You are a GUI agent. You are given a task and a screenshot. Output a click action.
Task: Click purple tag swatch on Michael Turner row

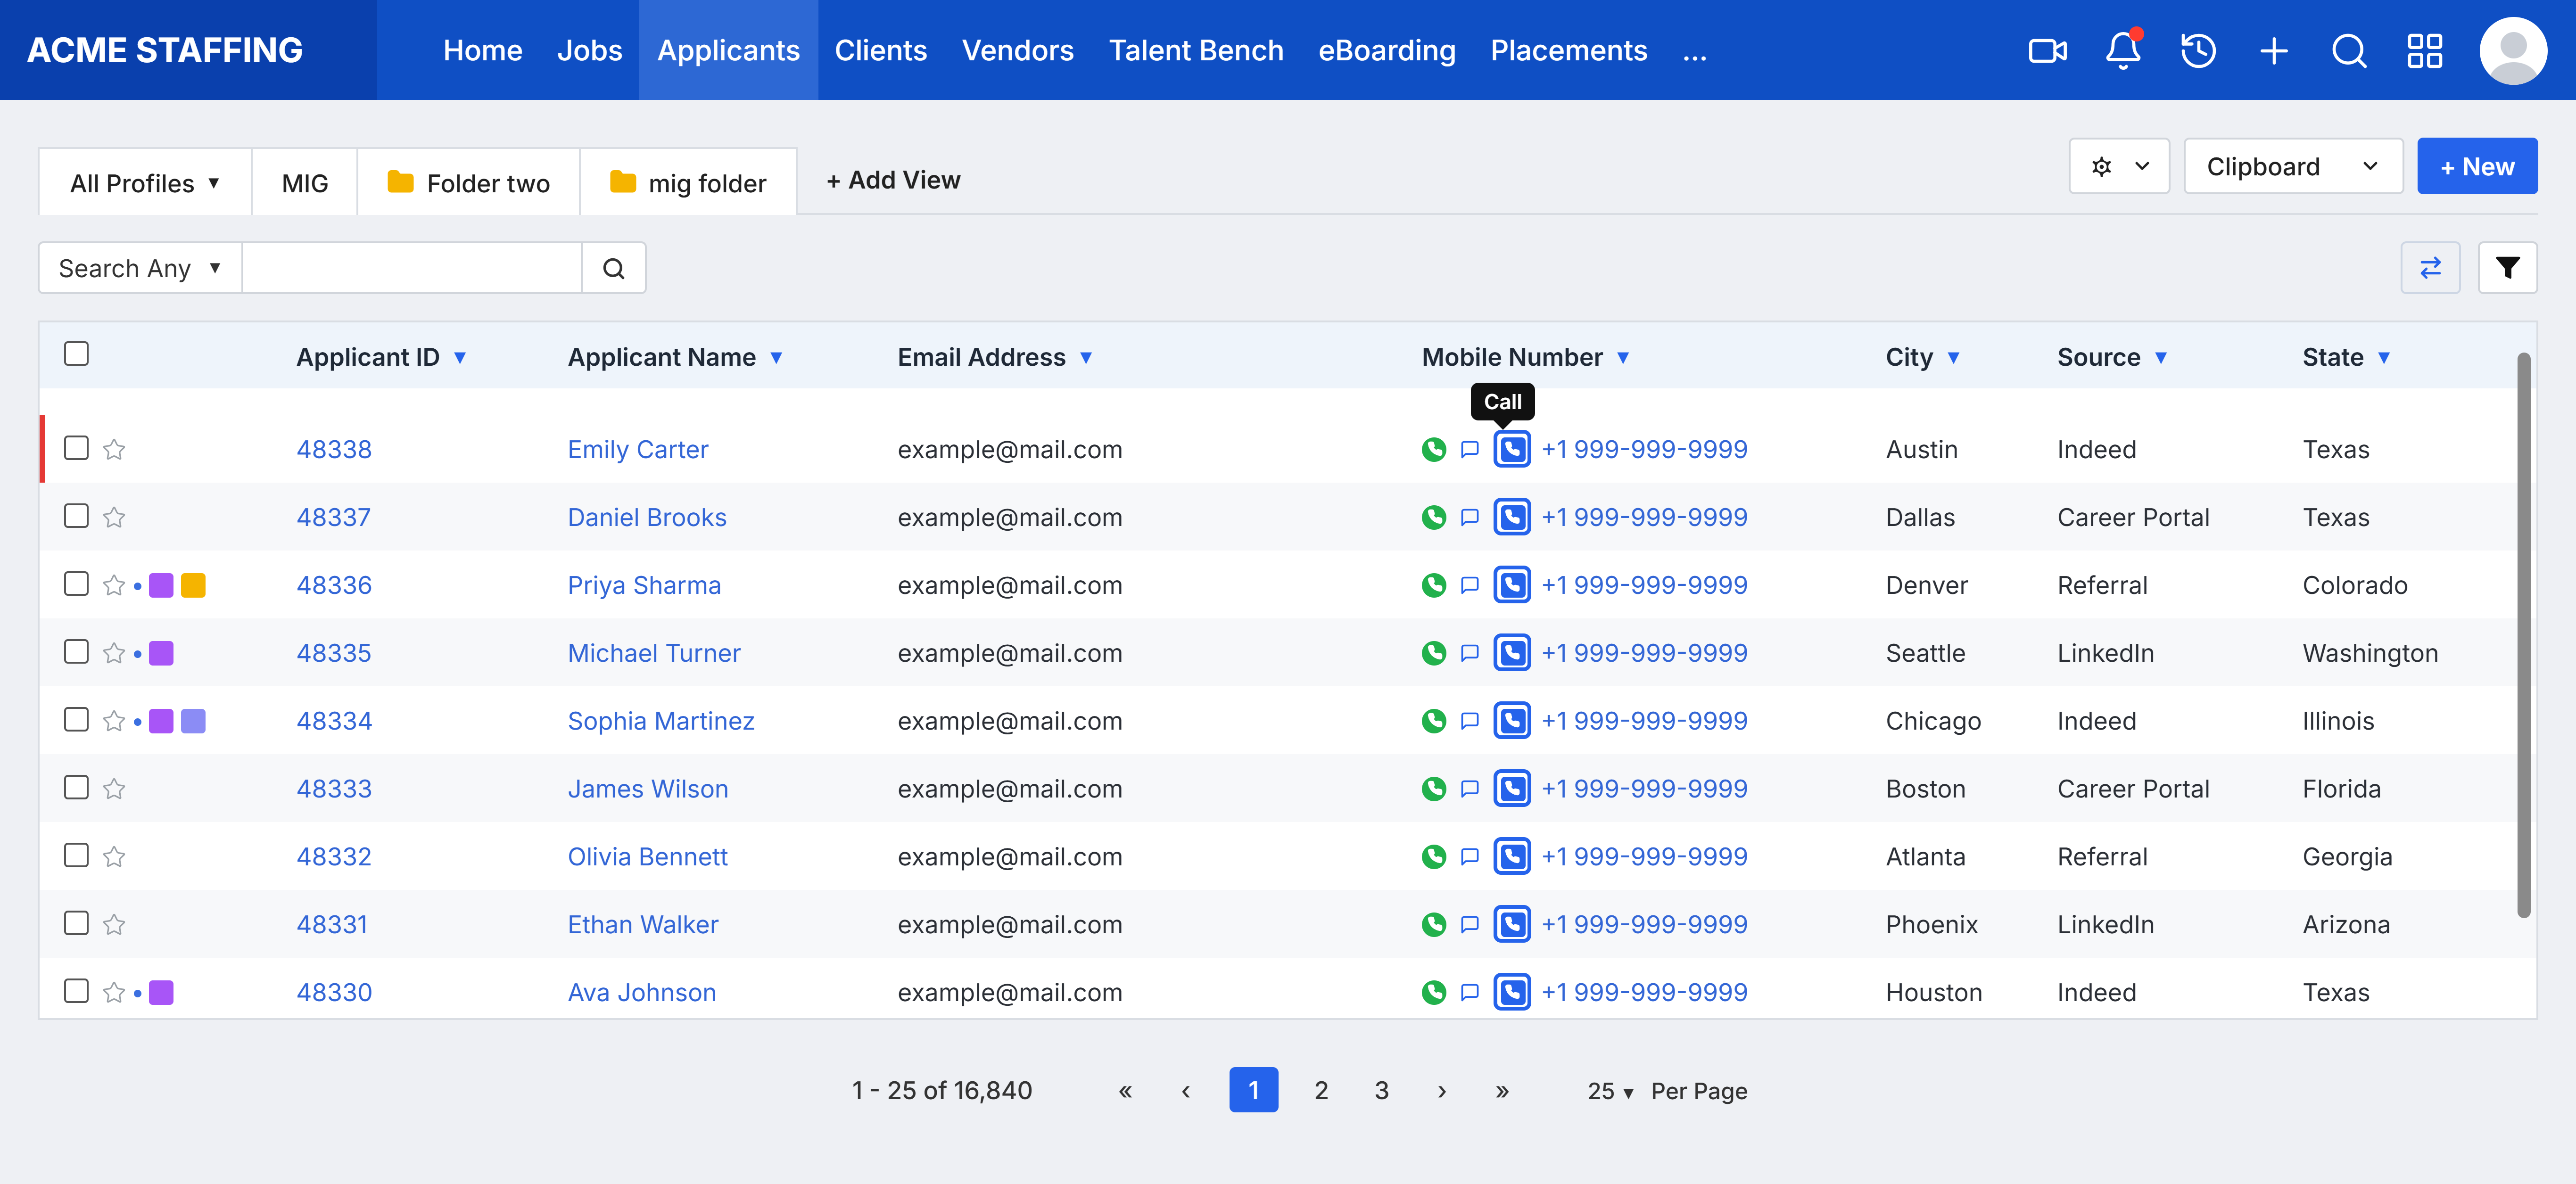[161, 653]
